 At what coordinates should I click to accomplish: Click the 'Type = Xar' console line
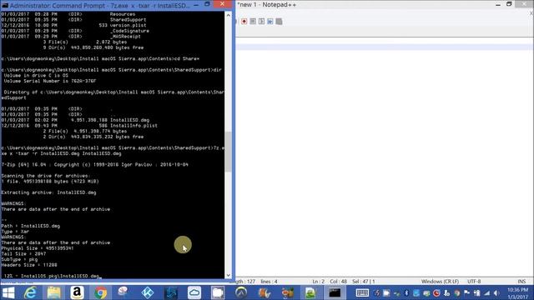15,232
